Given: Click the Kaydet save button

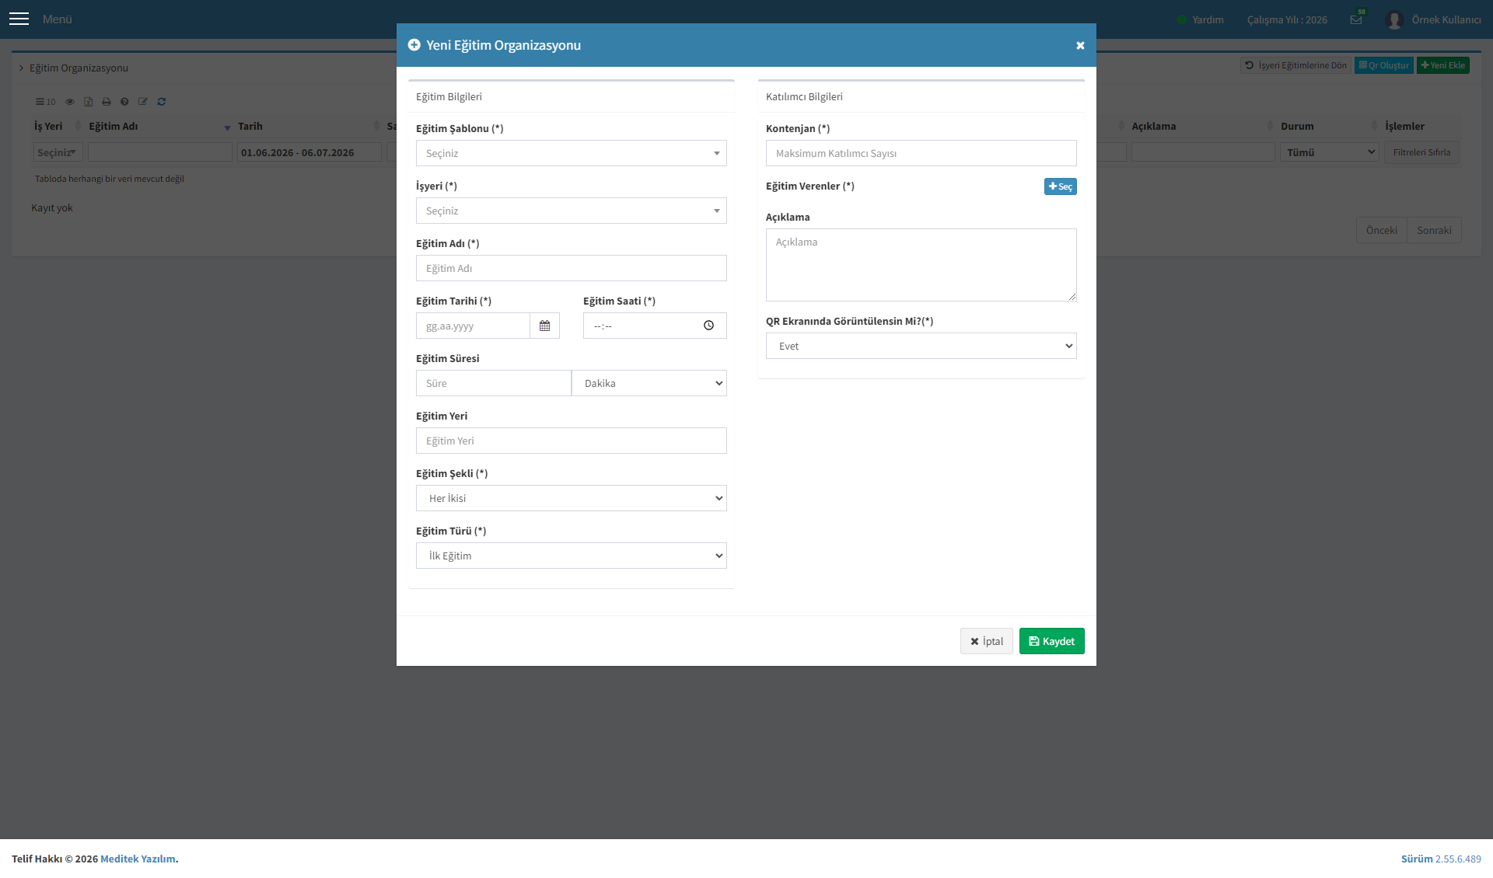Looking at the screenshot, I should [x=1052, y=641].
